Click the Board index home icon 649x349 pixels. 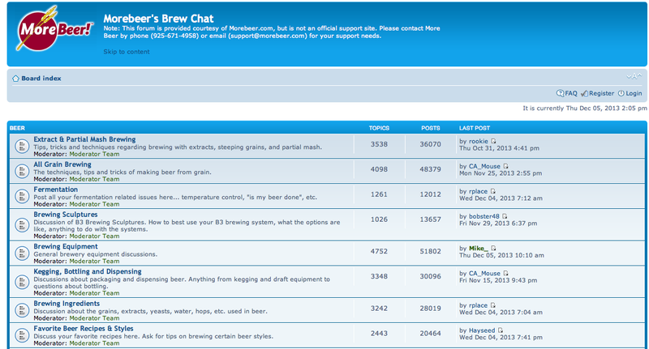coord(15,79)
